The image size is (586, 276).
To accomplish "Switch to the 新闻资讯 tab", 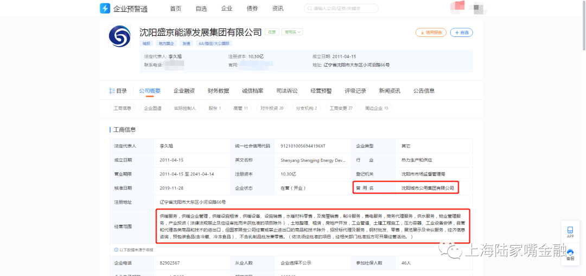I will tap(390, 91).
